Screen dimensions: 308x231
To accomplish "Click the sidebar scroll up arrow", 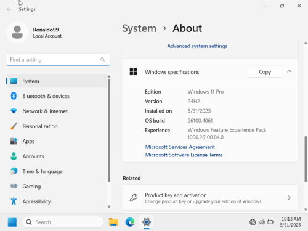I will coord(109,76).
